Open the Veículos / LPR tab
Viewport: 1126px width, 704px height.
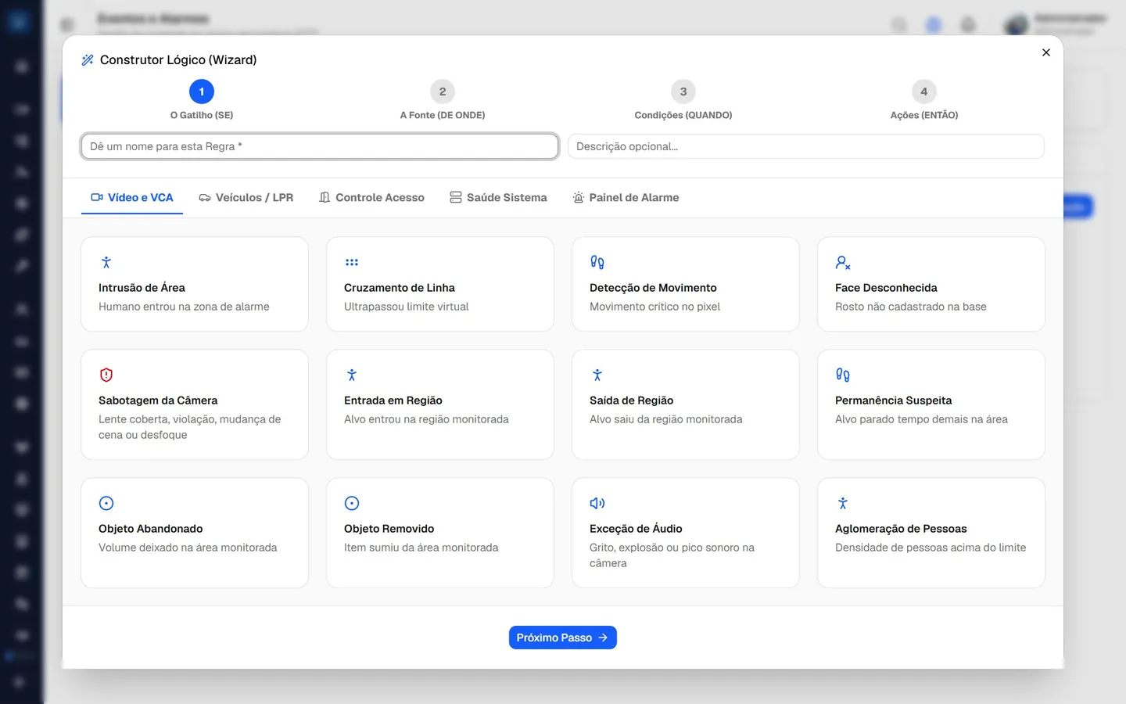(246, 198)
